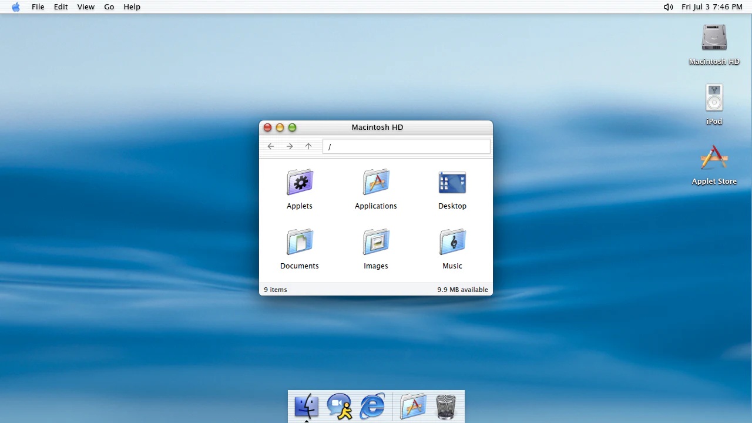Open the Edit menu

point(61,7)
